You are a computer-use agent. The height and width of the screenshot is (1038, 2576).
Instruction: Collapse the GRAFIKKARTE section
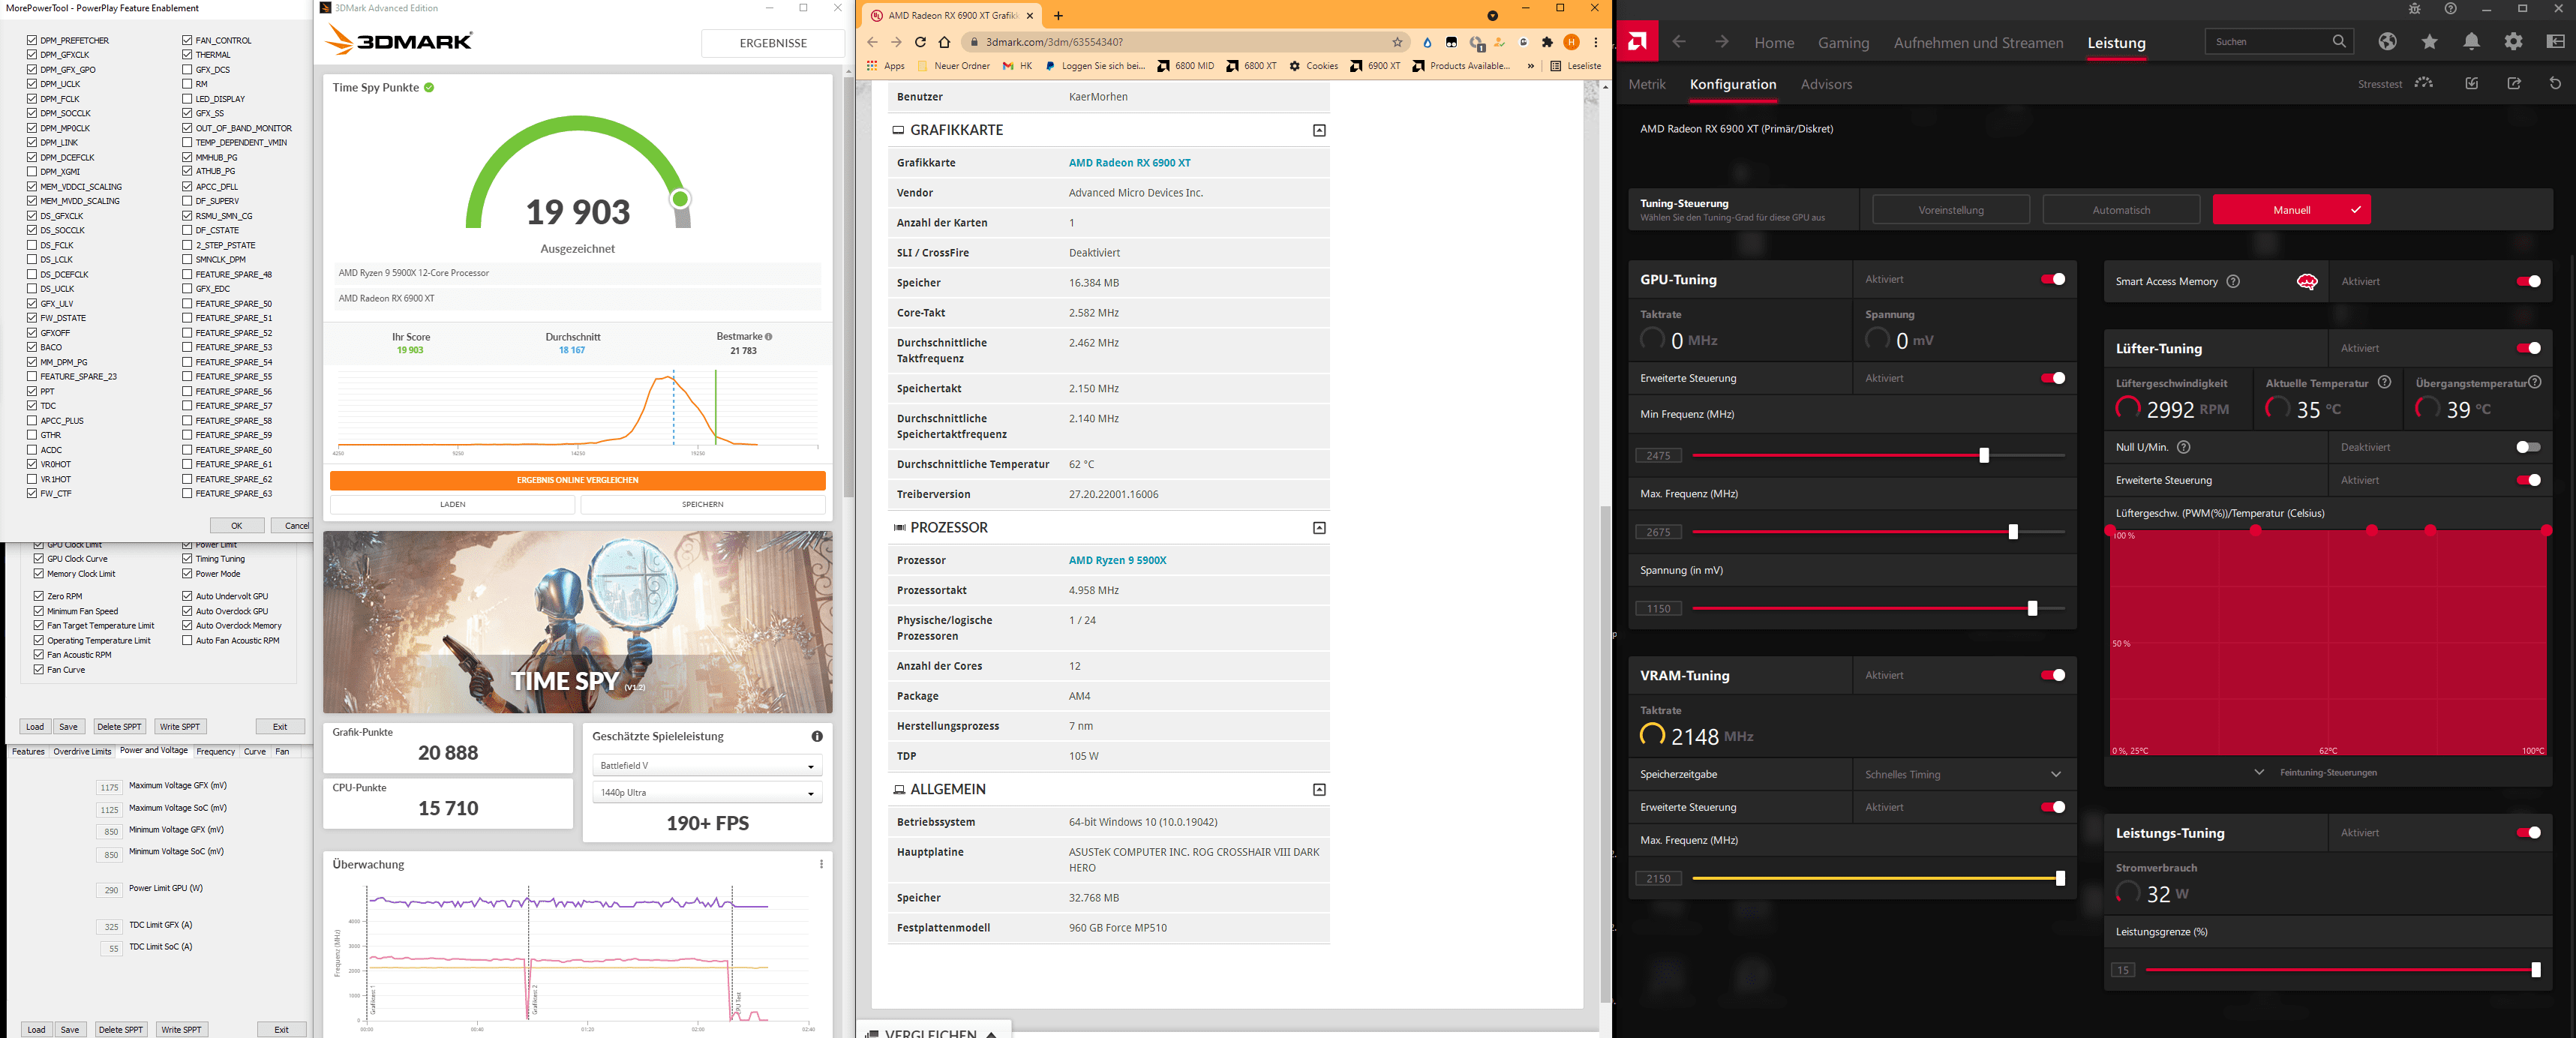[x=1319, y=130]
